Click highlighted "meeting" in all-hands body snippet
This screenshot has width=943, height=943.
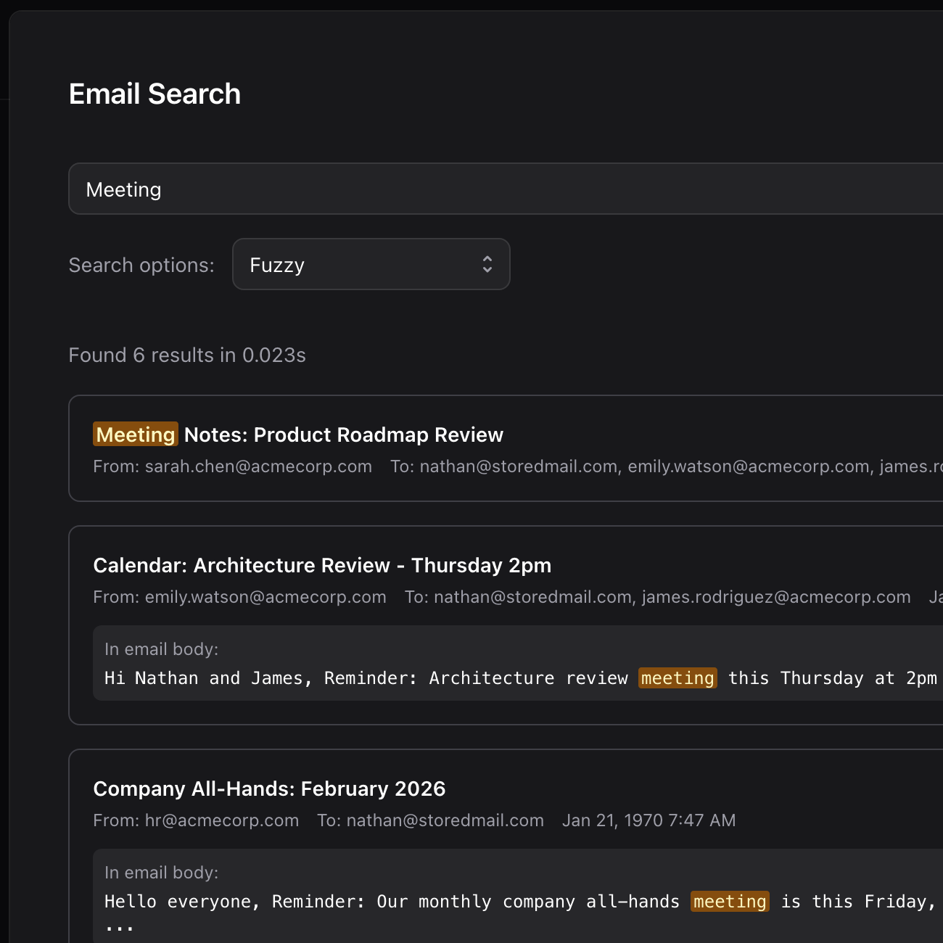730,902
